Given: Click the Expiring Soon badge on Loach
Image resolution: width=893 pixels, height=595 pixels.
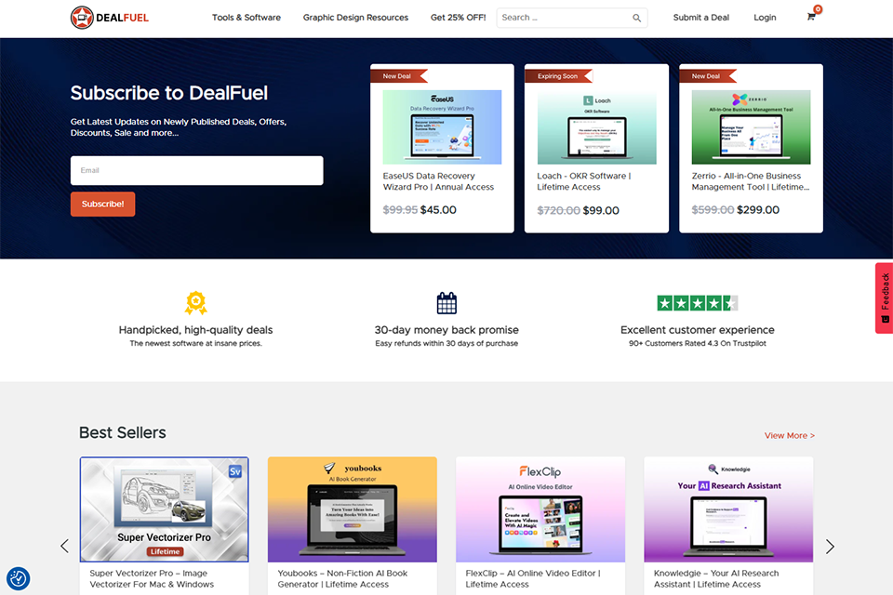Looking at the screenshot, I should click(558, 75).
